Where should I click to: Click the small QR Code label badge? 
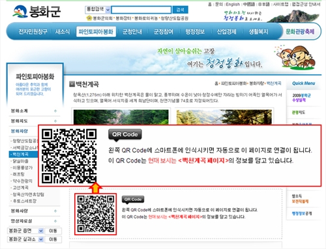pyautogui.click(x=133, y=200)
